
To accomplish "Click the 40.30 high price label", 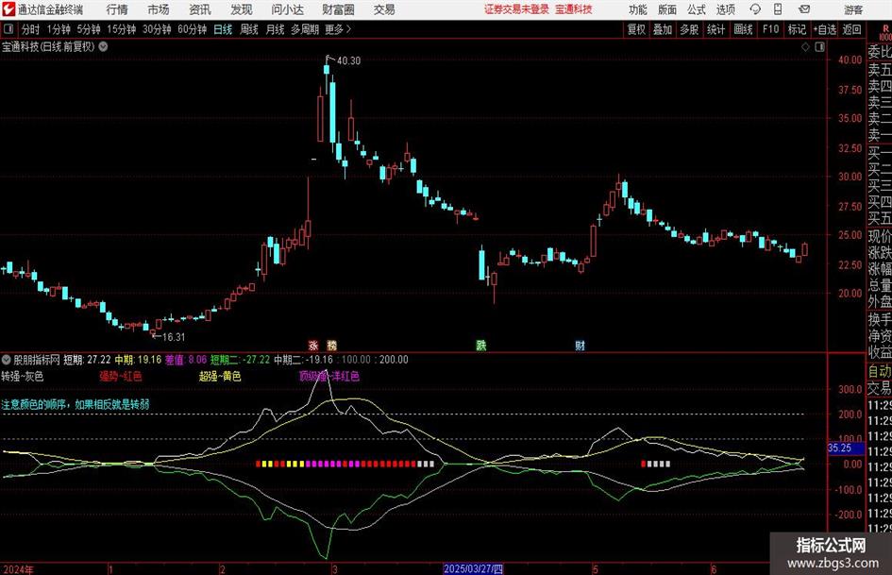I will [348, 60].
